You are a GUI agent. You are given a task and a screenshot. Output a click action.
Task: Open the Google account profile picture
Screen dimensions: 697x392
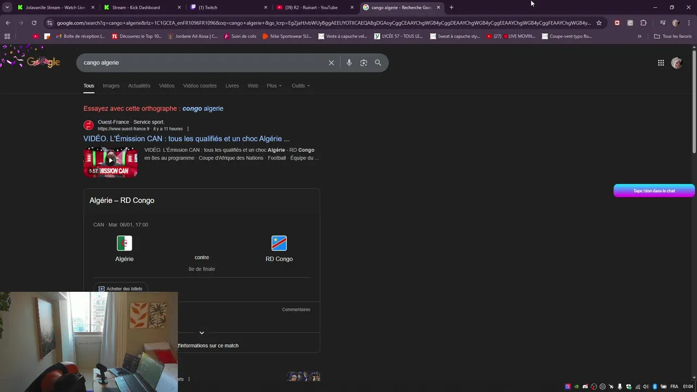[x=677, y=63]
